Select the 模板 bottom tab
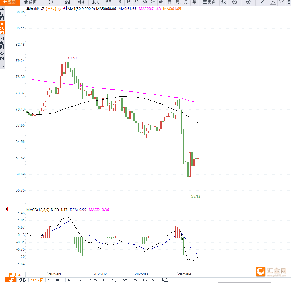This screenshot has height=283, width=291. pyautogui.click(x=23, y=280)
